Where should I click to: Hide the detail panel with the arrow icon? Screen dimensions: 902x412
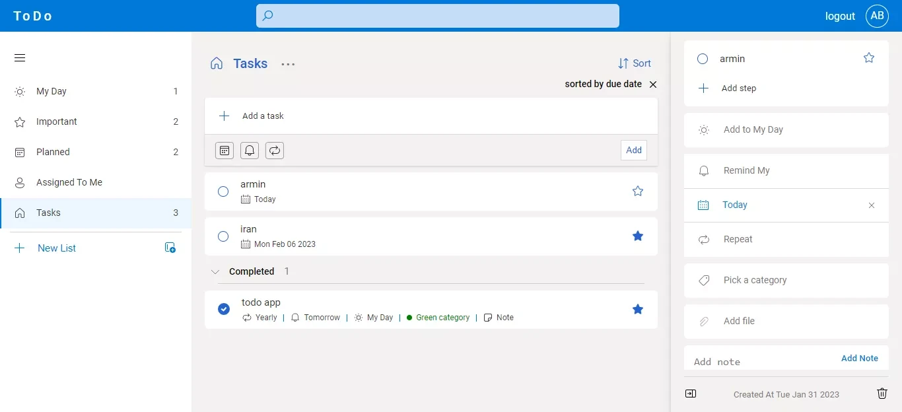[691, 394]
